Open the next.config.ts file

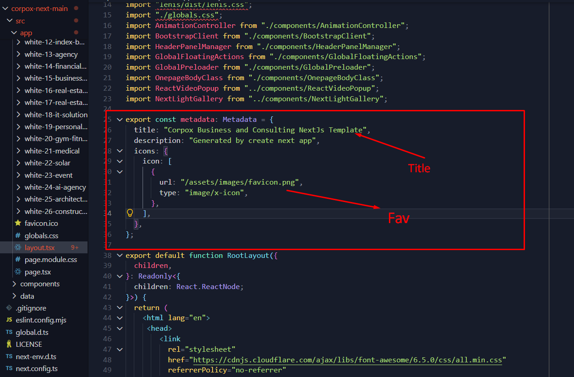[37, 369]
